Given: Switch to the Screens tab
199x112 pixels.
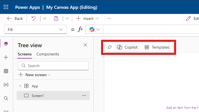Looking at the screenshot, I should pyautogui.click(x=25, y=54).
